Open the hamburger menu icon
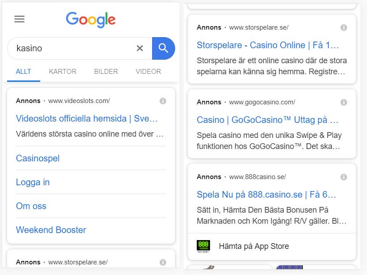Viewport: 367px width, 275px height. (19, 19)
